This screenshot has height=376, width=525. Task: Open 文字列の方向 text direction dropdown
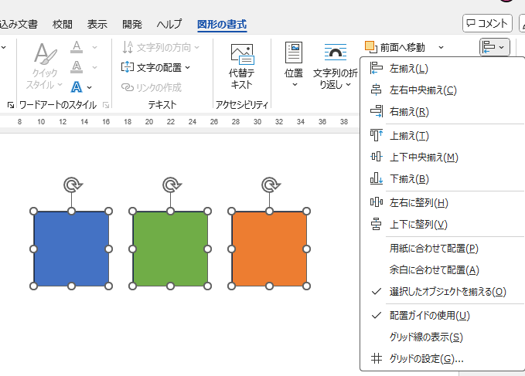click(161, 47)
